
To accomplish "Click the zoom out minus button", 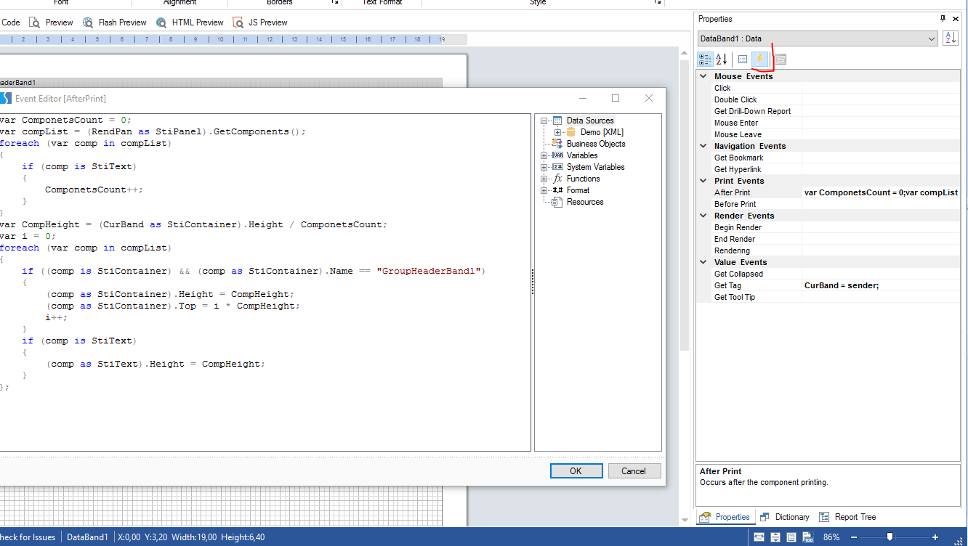I will [x=852, y=537].
